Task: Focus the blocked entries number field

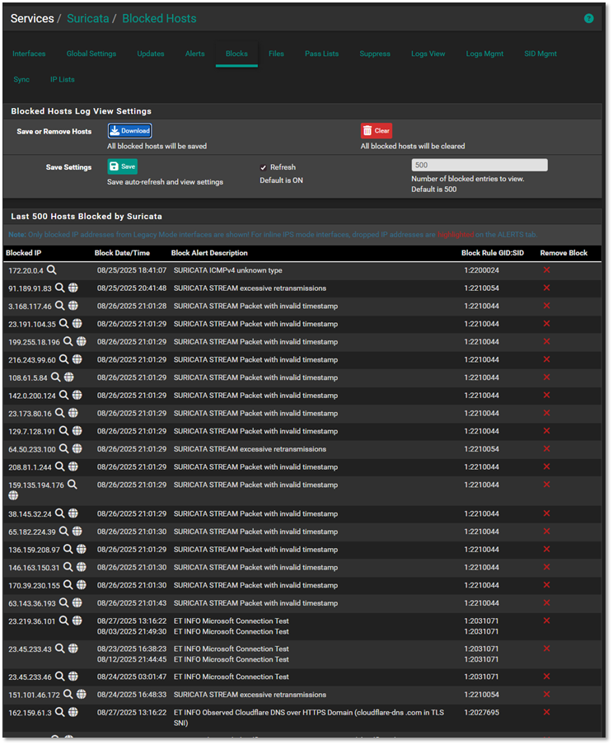Action: (480, 165)
